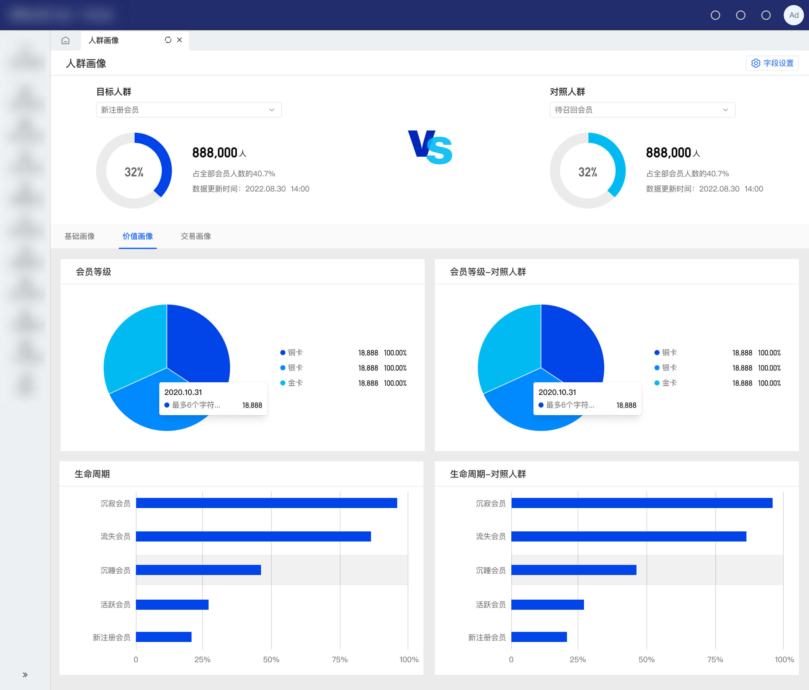The image size is (809, 690).
Task: Open the home tab icon
Action: pyautogui.click(x=66, y=40)
